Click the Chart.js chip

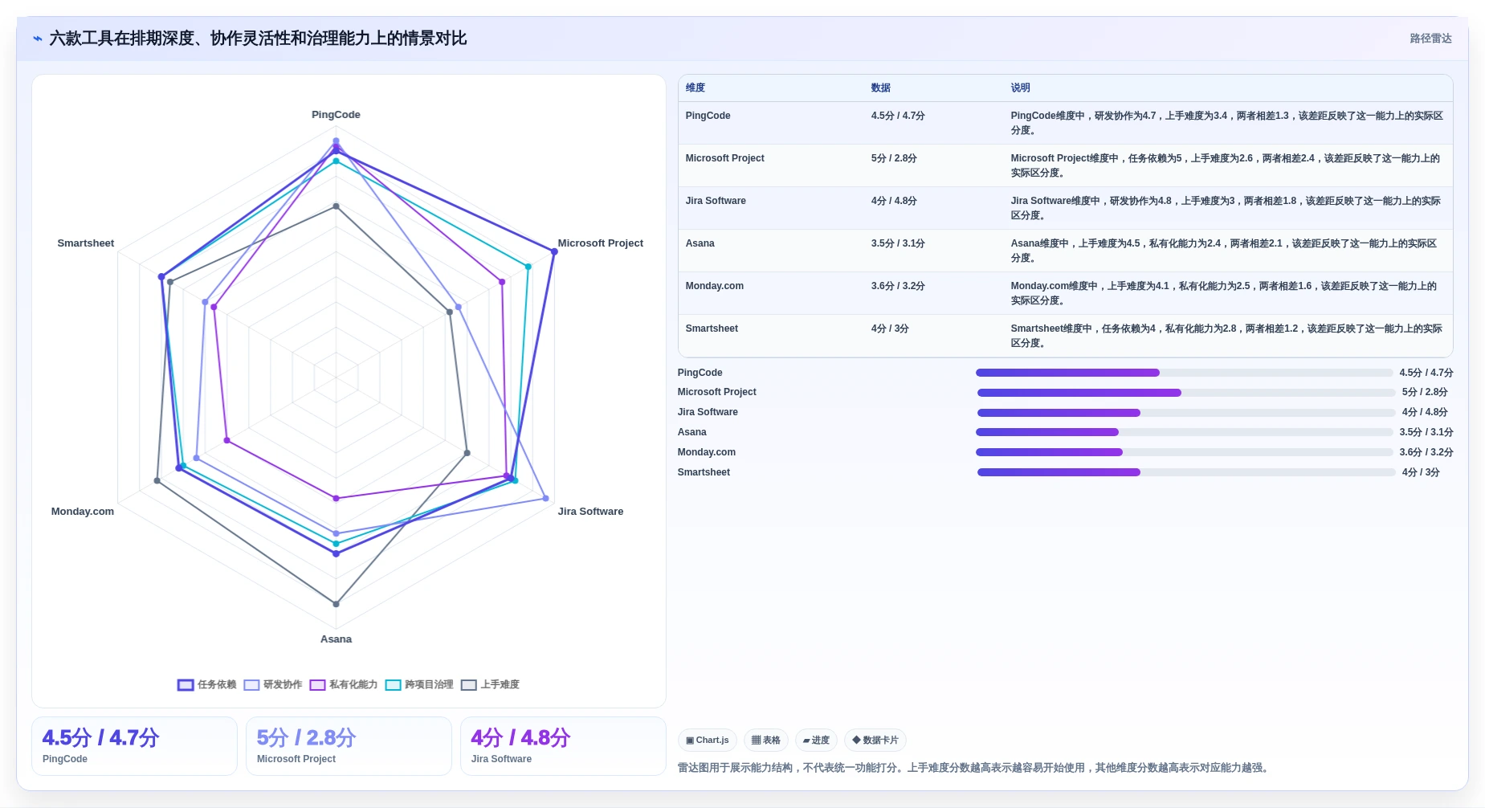pos(708,741)
